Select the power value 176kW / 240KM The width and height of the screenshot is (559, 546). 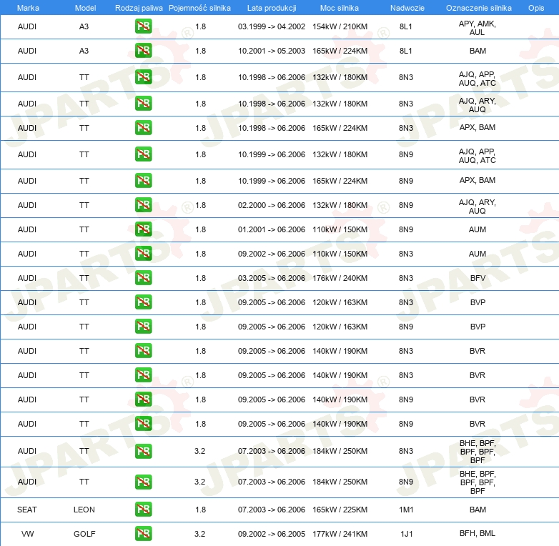tap(340, 277)
